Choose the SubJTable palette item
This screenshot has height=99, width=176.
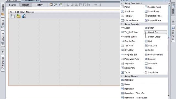coord(152,73)
